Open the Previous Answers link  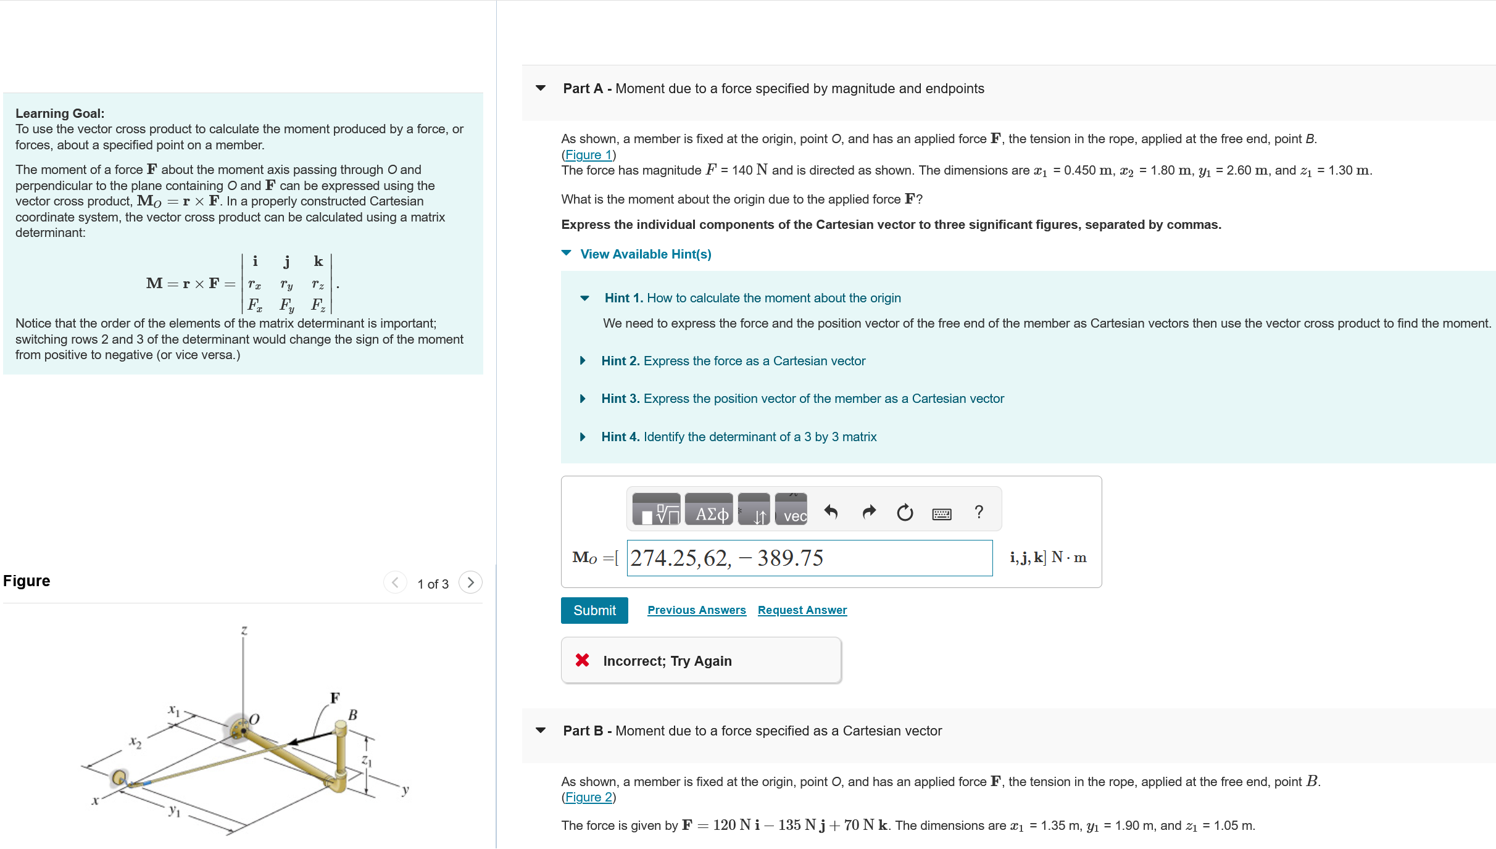click(696, 610)
